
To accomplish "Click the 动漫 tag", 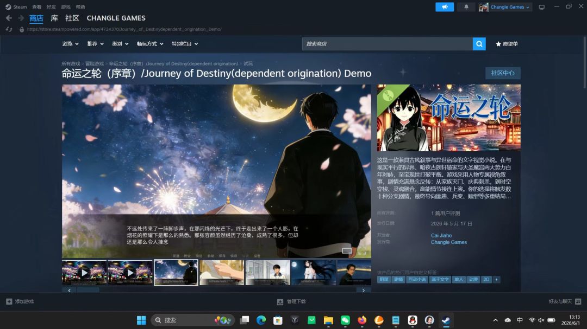I will pyautogui.click(x=473, y=279).
